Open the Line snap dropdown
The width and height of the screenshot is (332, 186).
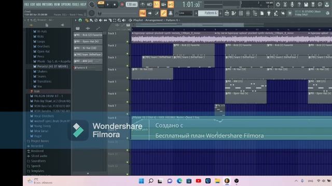186,13
